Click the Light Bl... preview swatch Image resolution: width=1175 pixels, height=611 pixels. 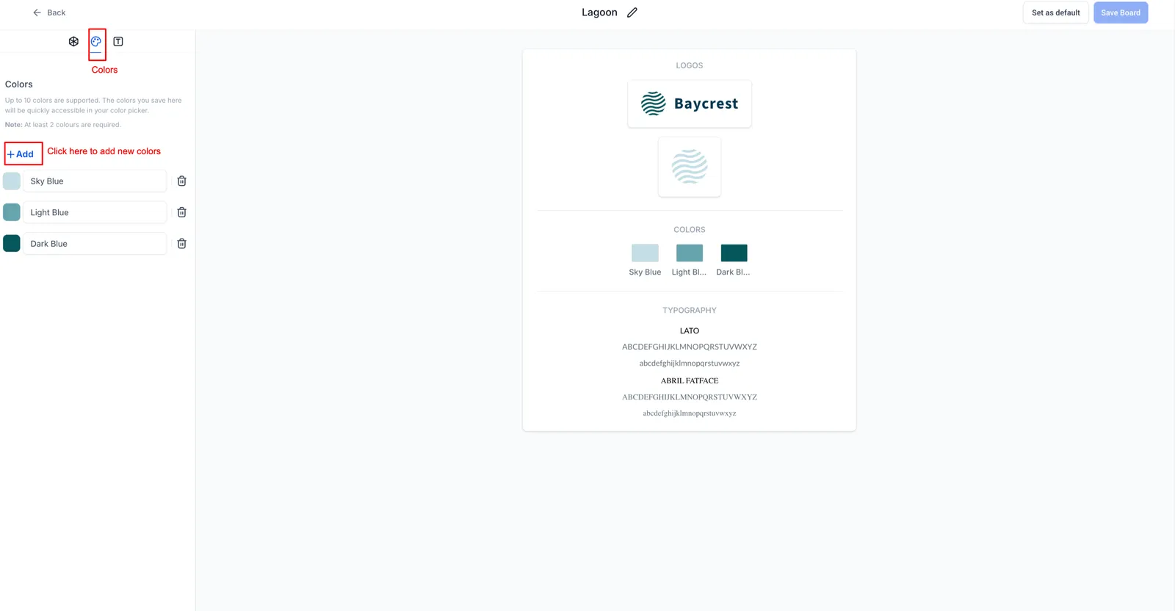pyautogui.click(x=690, y=253)
